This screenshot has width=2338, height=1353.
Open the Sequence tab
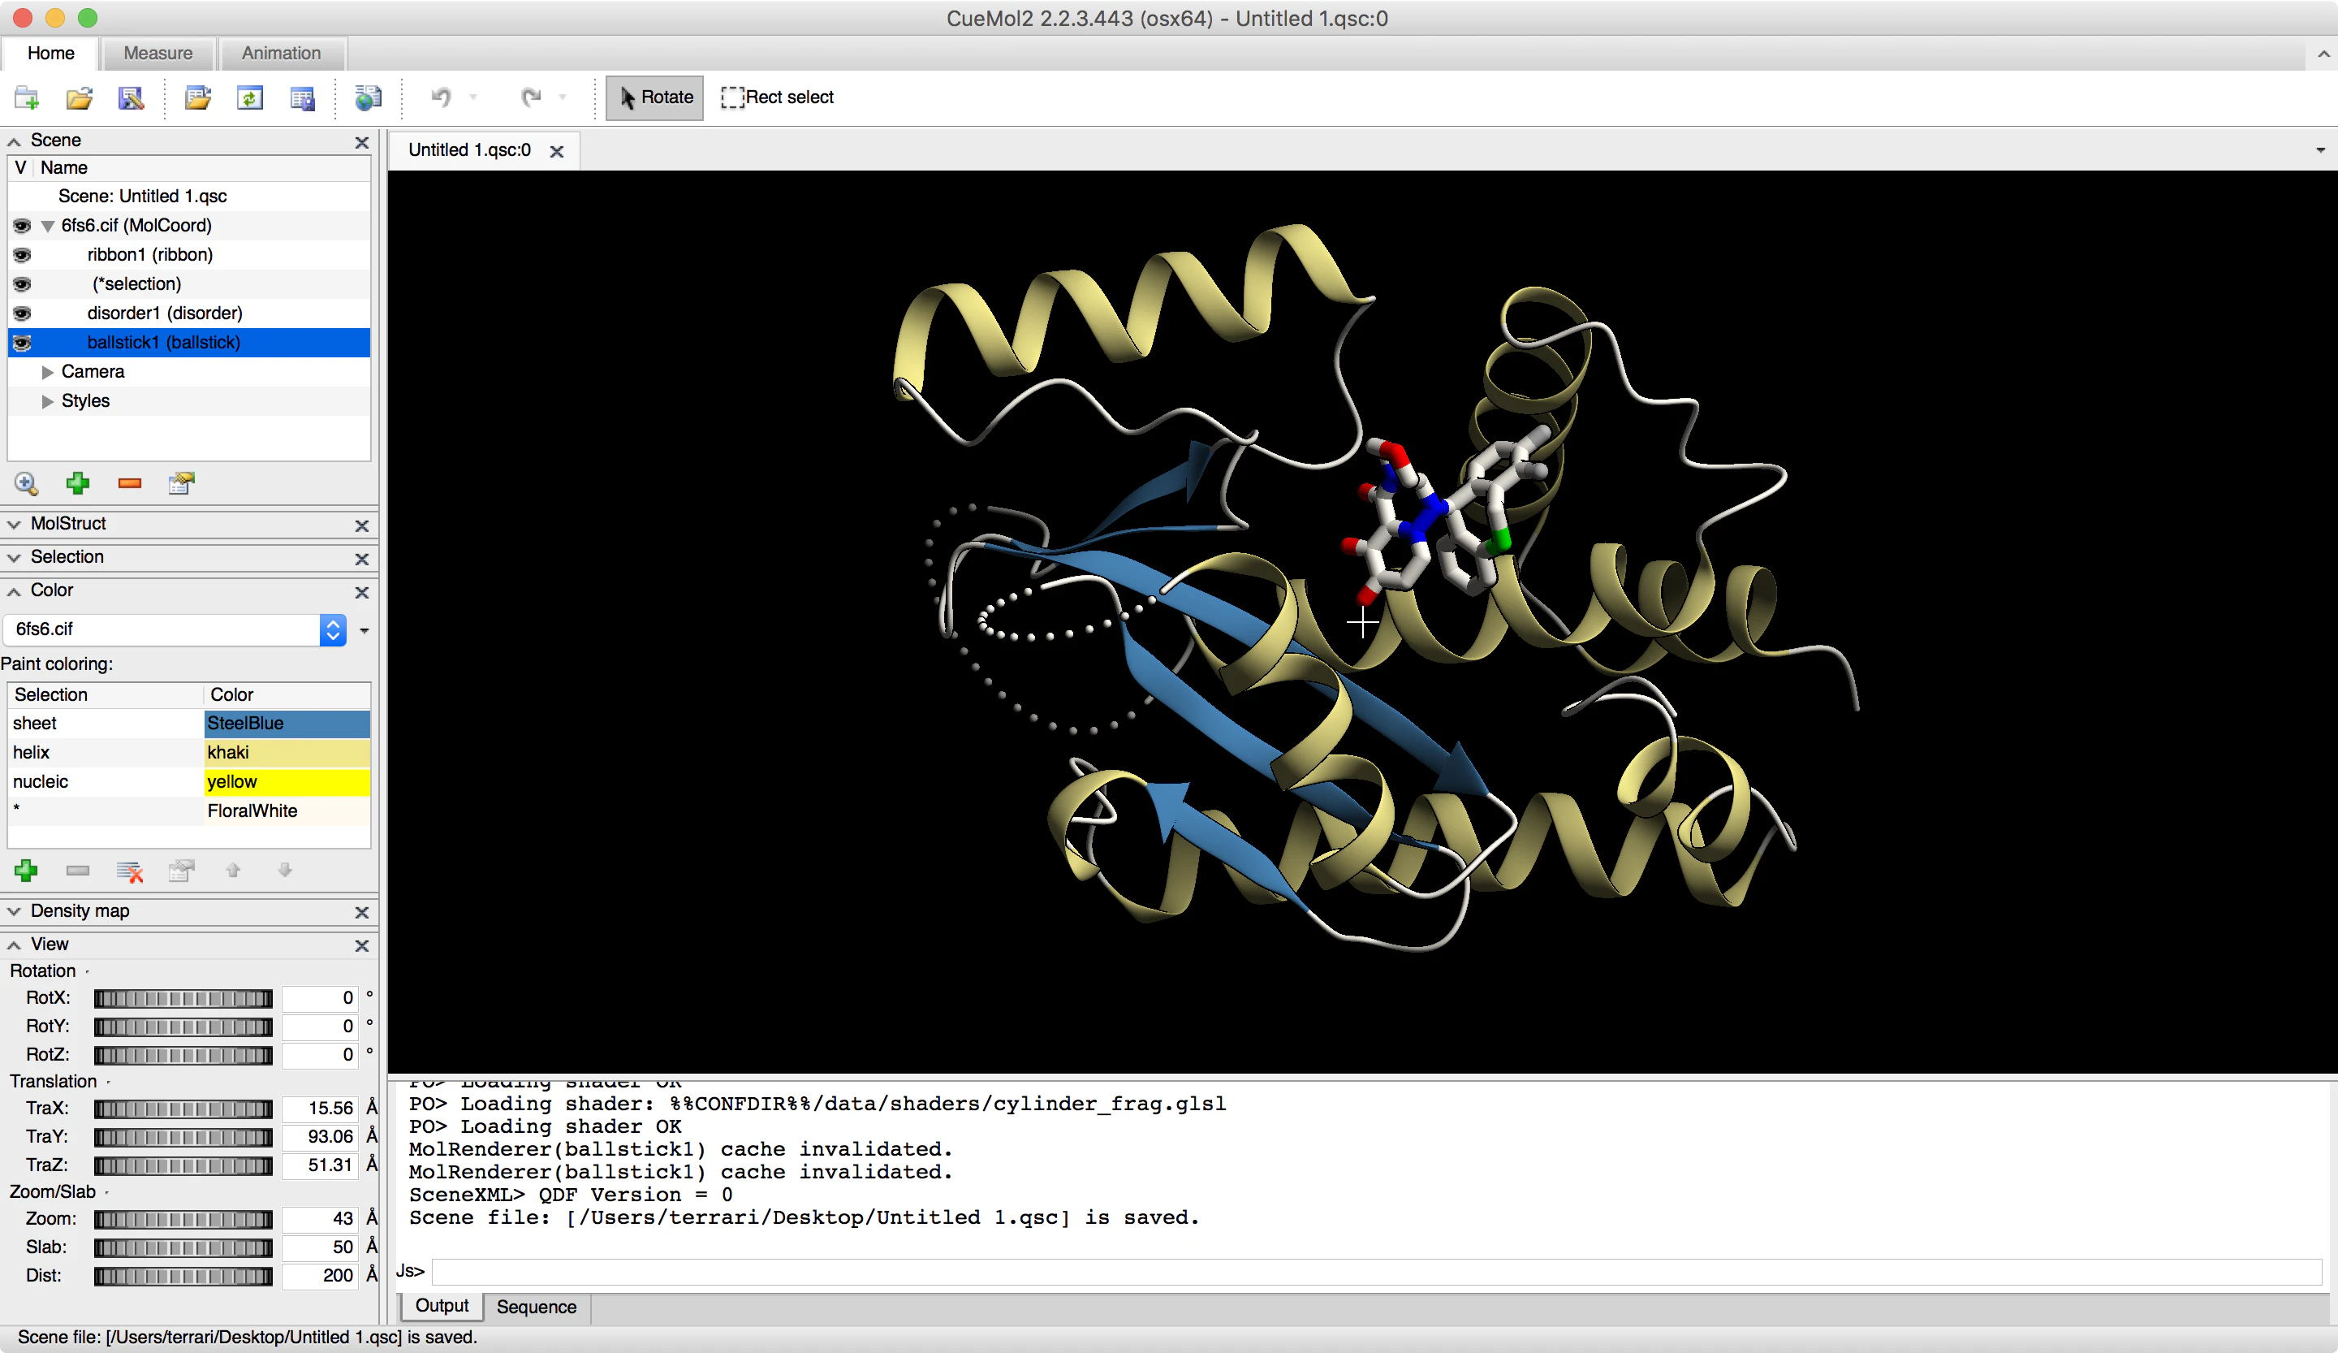(x=537, y=1307)
